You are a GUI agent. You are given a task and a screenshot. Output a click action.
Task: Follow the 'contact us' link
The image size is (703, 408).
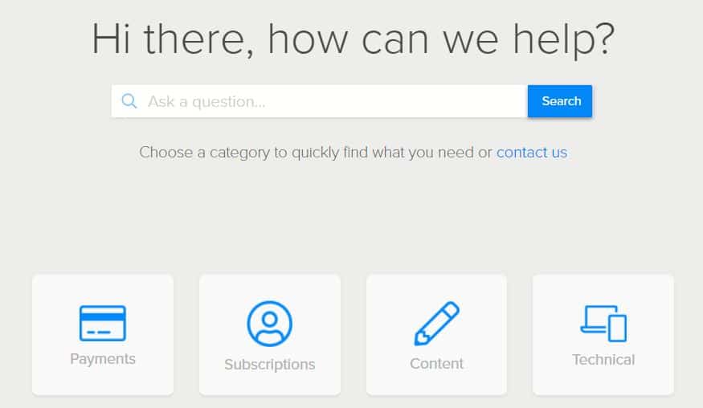[x=532, y=152]
